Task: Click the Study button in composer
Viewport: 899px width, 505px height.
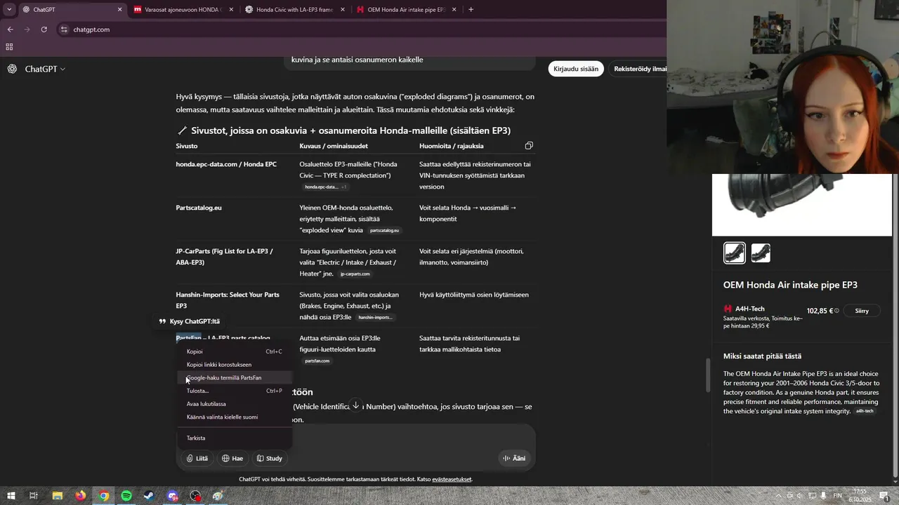Action: pos(270,458)
